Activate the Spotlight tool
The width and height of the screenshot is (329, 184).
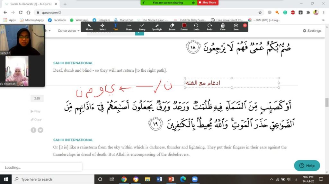[157, 27]
